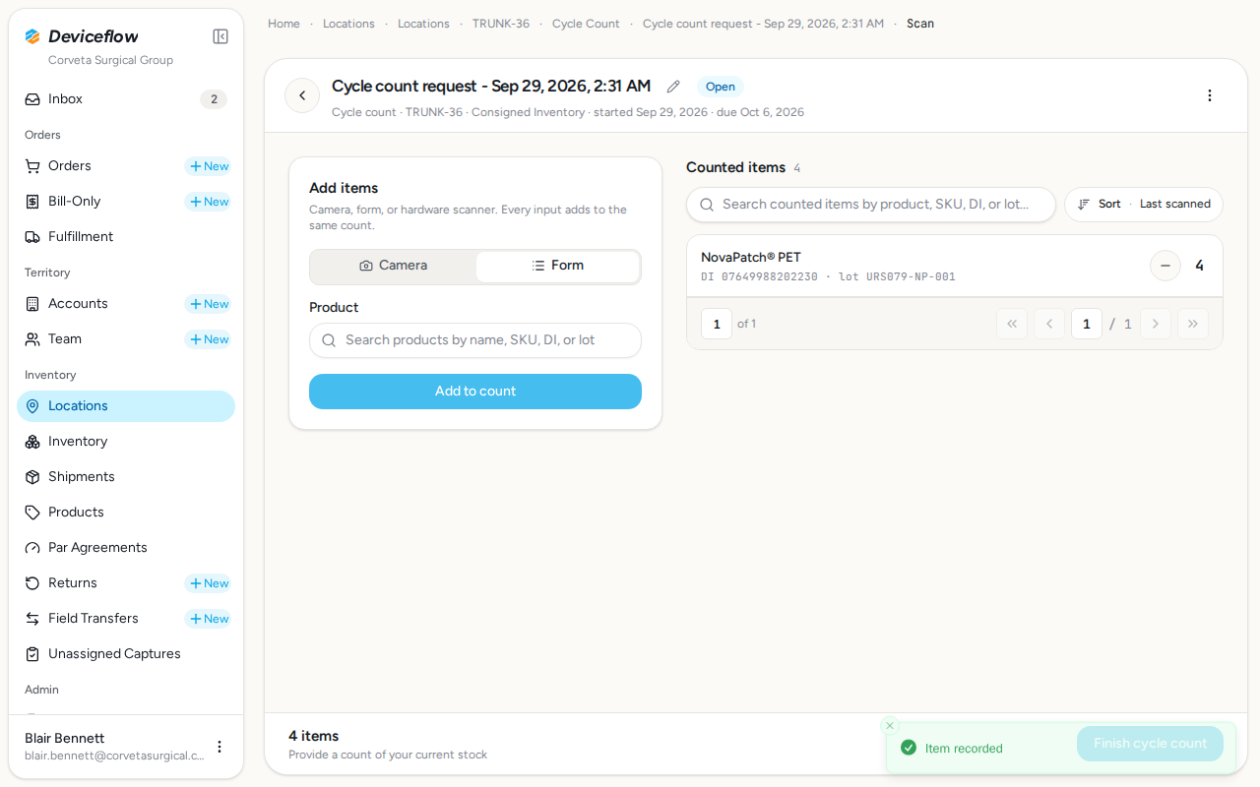The image size is (1260, 787).
Task: Create new Bill-Only via New badge
Action: [209, 202]
